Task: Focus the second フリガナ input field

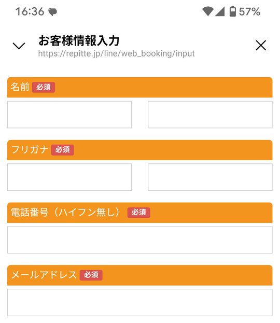Action: (210, 177)
